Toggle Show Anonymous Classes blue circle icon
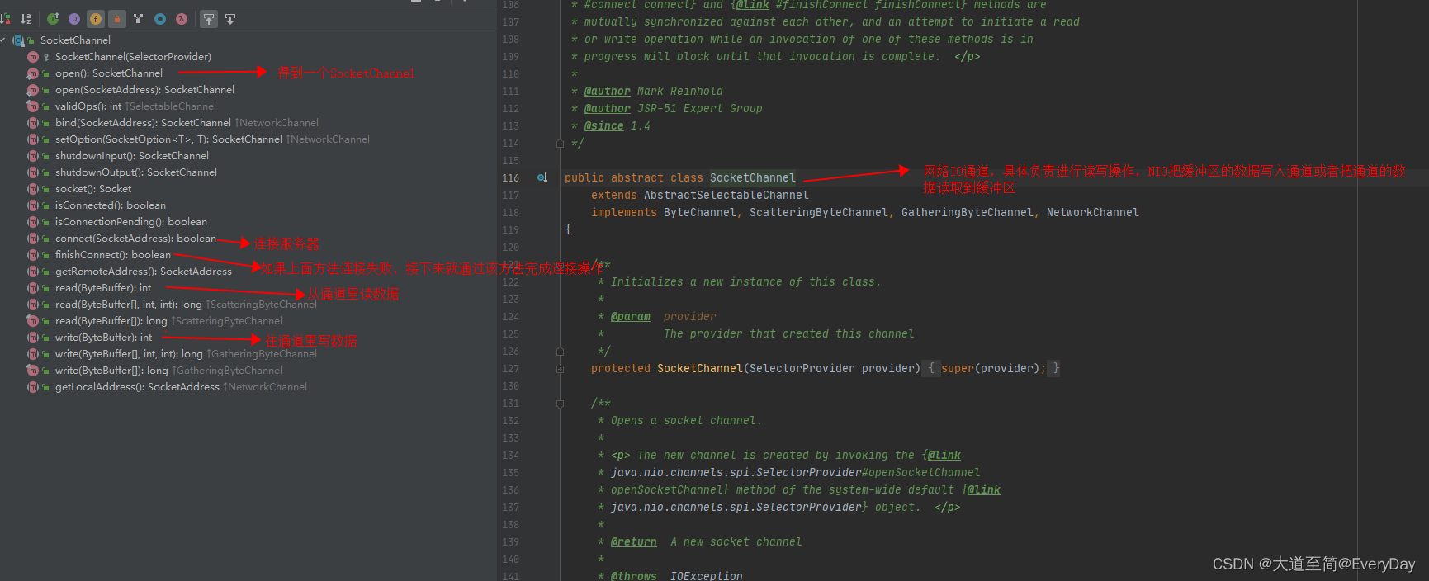Screen dimensions: 1429x581 (x=160, y=18)
